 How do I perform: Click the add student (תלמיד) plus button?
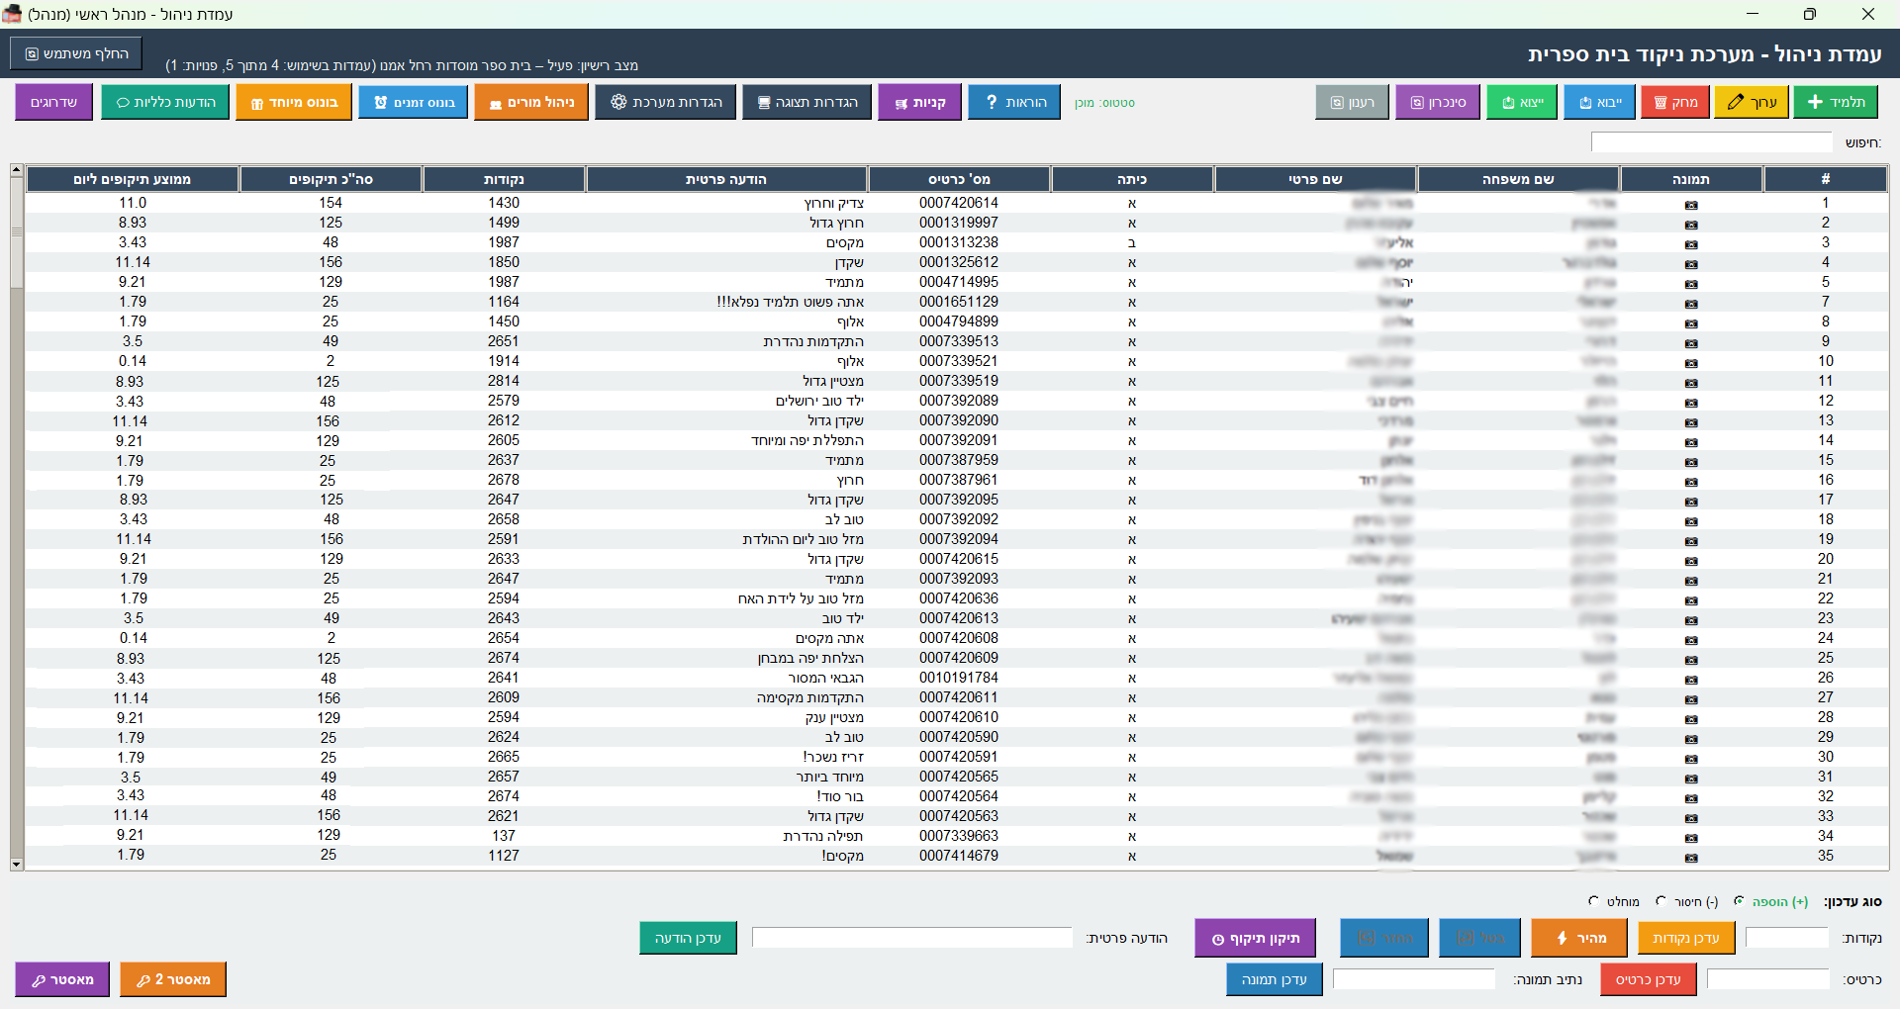click(x=1835, y=102)
